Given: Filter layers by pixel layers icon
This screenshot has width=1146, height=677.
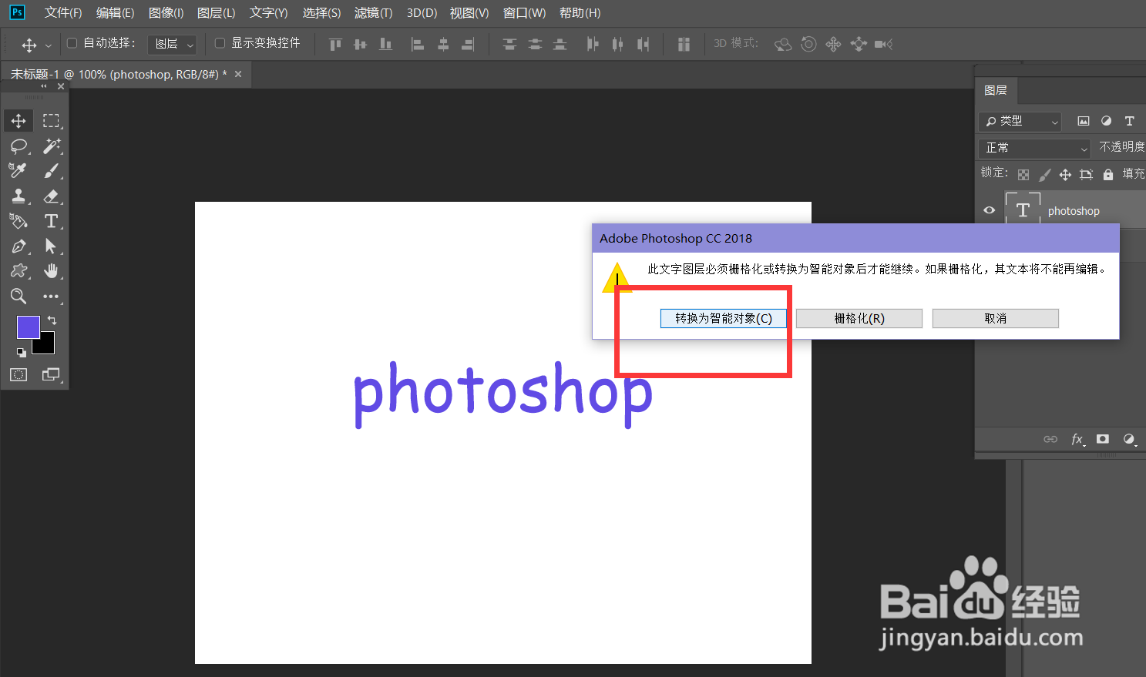Looking at the screenshot, I should coord(1084,121).
